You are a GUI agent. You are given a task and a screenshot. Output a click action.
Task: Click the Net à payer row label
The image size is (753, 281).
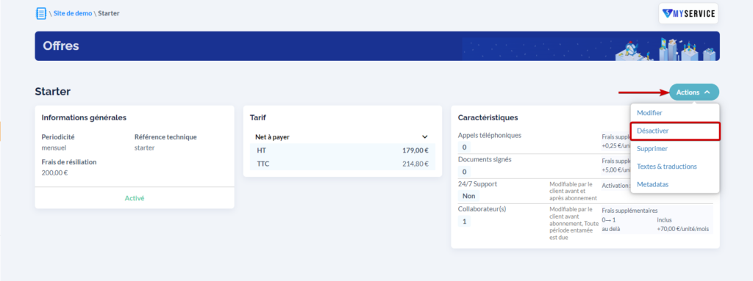(272, 137)
